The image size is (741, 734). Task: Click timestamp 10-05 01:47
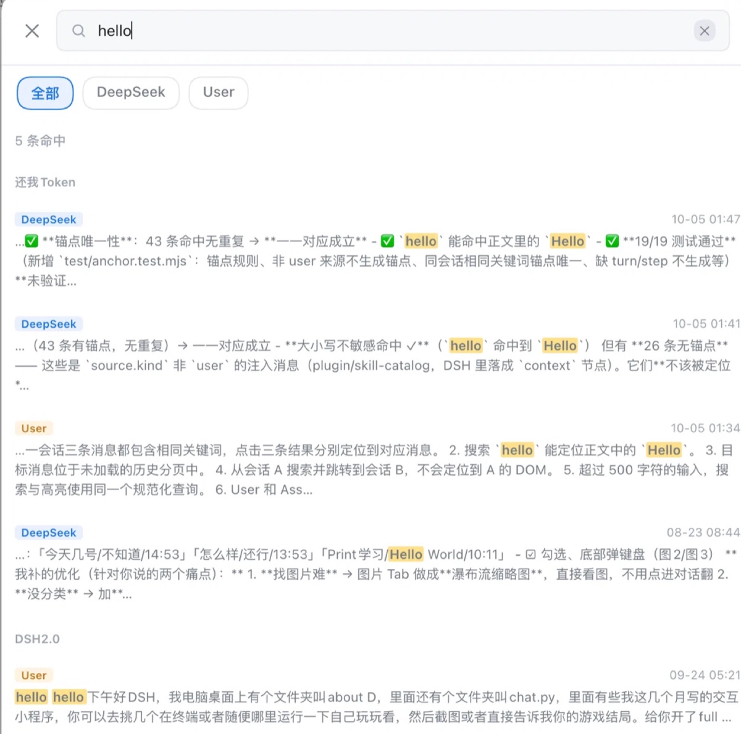(x=705, y=219)
